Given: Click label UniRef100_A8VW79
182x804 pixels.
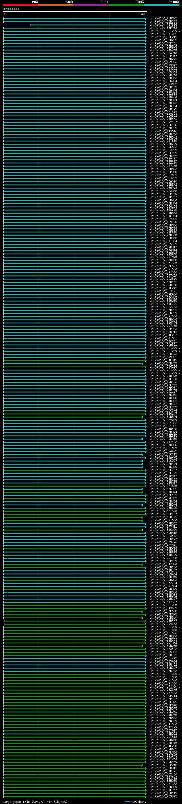Looking at the screenshot, I should point(163,420).
